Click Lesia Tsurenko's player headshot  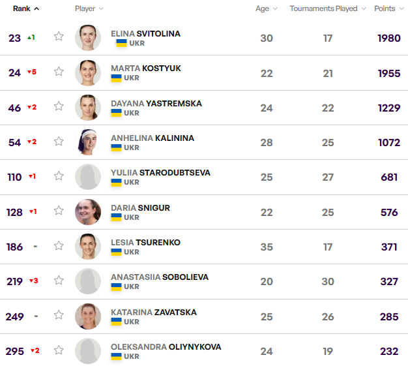click(x=88, y=247)
